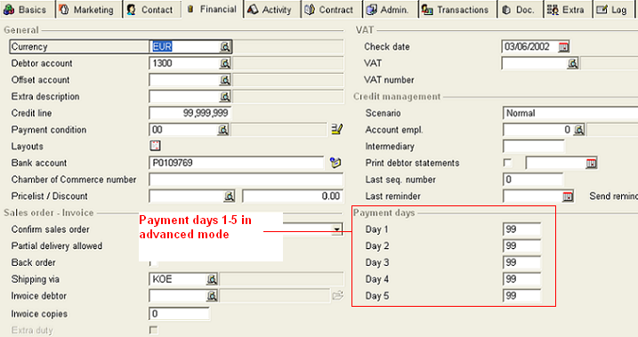Expand the Confirm sales order dropdown
638x337 pixels.
coord(336,229)
